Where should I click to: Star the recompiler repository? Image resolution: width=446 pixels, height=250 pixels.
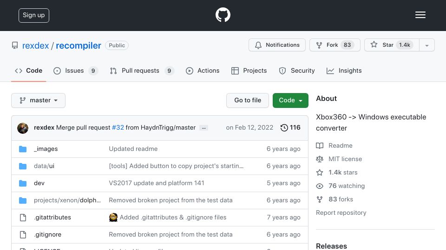click(x=392, y=45)
